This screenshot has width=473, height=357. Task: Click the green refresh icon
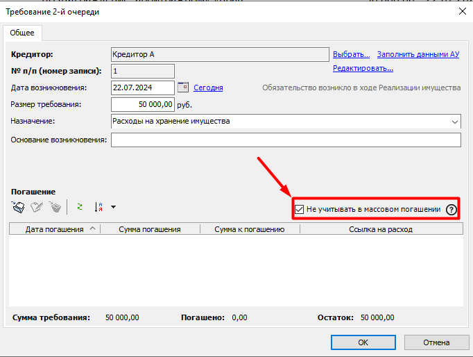click(79, 206)
